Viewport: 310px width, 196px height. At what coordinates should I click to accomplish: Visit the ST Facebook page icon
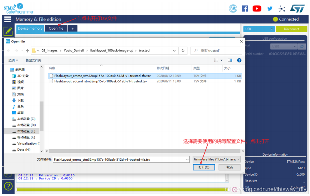pyautogui.click(x=245, y=9)
